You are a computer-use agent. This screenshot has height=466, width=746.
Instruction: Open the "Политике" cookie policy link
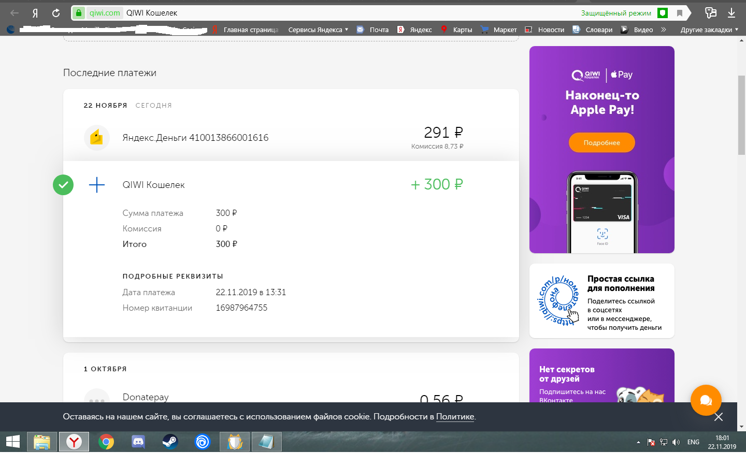[x=455, y=416]
